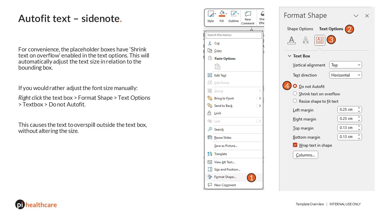Click the Bring to Front icon
This screenshot has width=390, height=219.
point(210,98)
